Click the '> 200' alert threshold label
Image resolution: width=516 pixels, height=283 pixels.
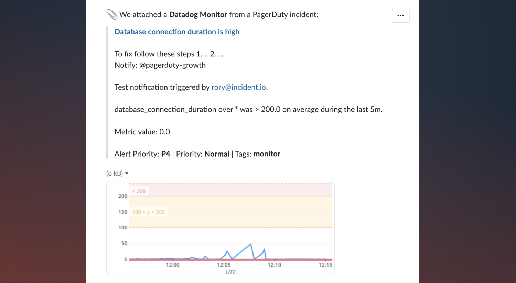pos(139,191)
